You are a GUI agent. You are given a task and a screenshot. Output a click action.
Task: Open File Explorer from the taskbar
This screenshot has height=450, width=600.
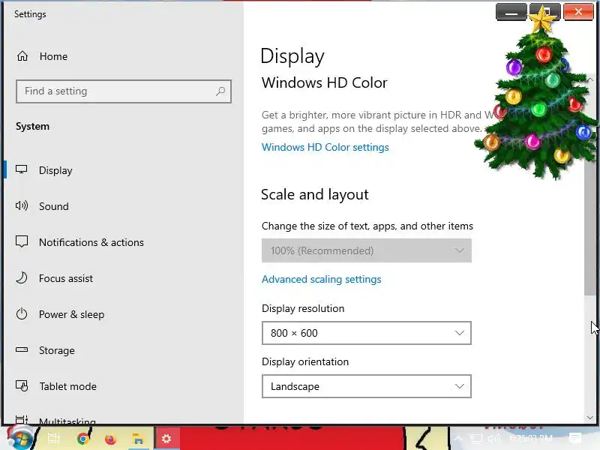point(138,439)
